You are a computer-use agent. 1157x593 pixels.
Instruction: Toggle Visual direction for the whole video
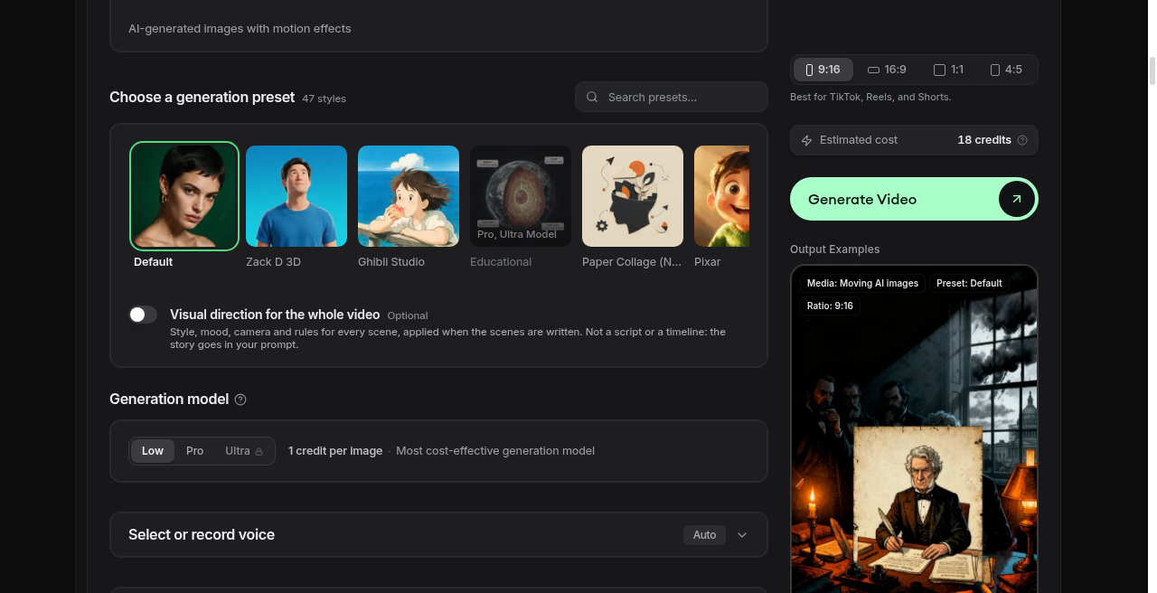pos(143,315)
